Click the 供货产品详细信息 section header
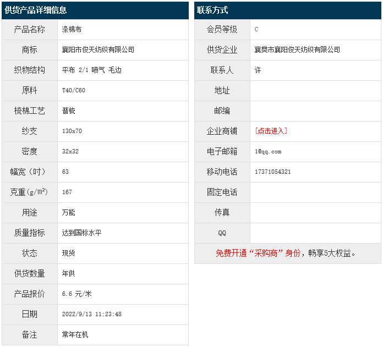383x347 pixels. coord(36,10)
